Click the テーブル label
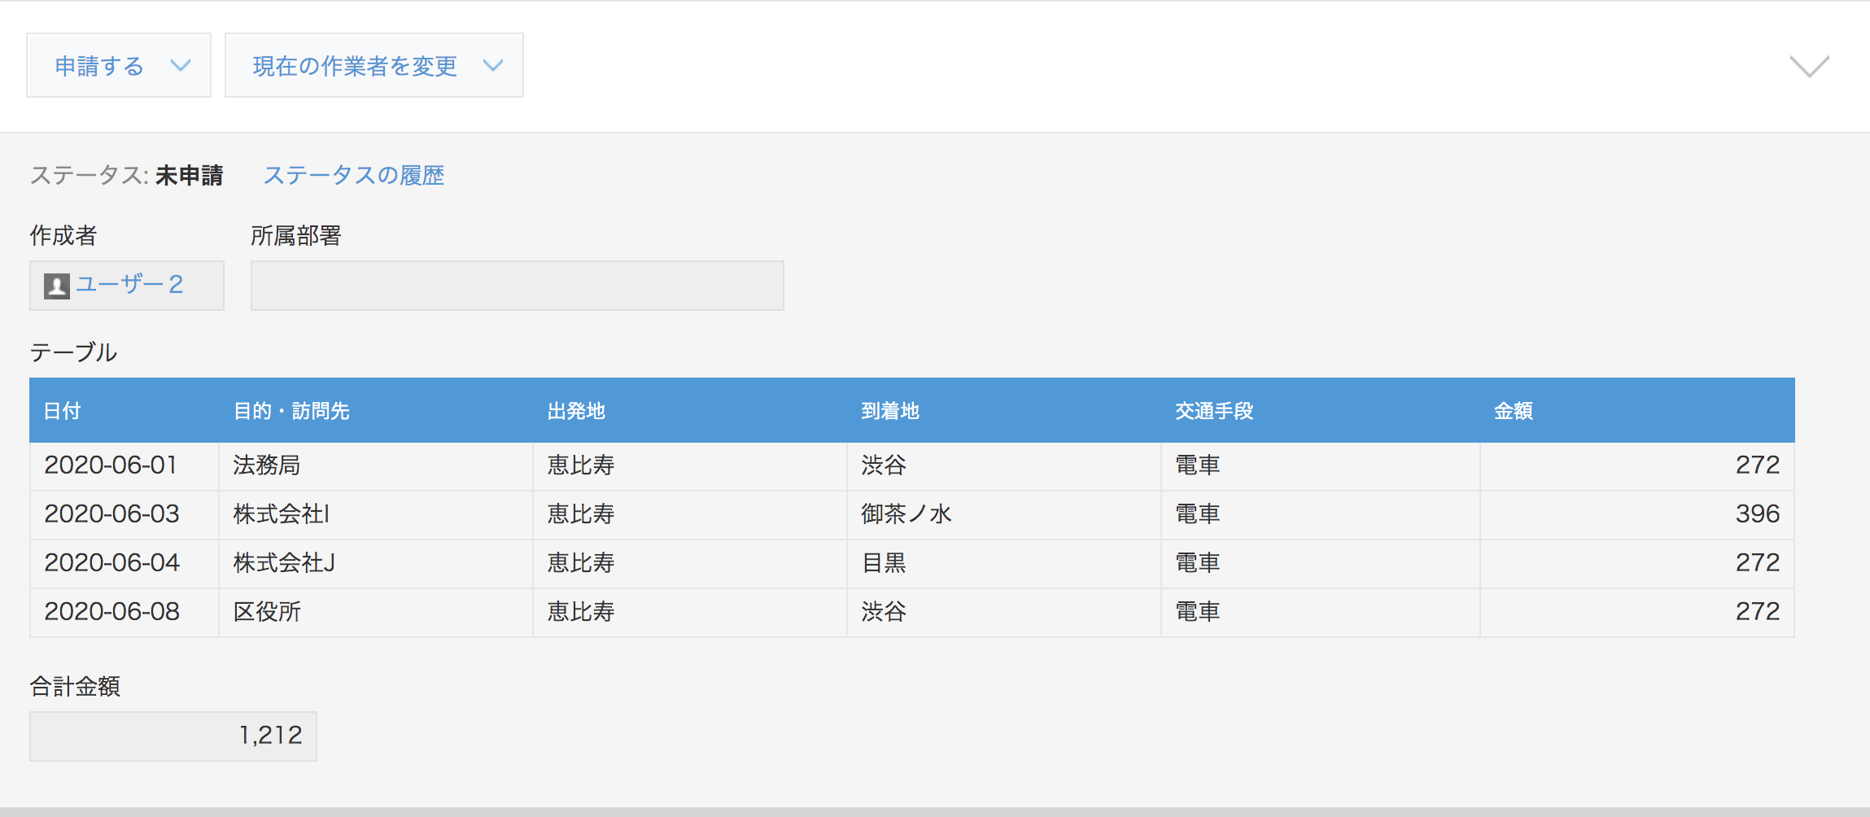The height and width of the screenshot is (817, 1870). [x=73, y=352]
